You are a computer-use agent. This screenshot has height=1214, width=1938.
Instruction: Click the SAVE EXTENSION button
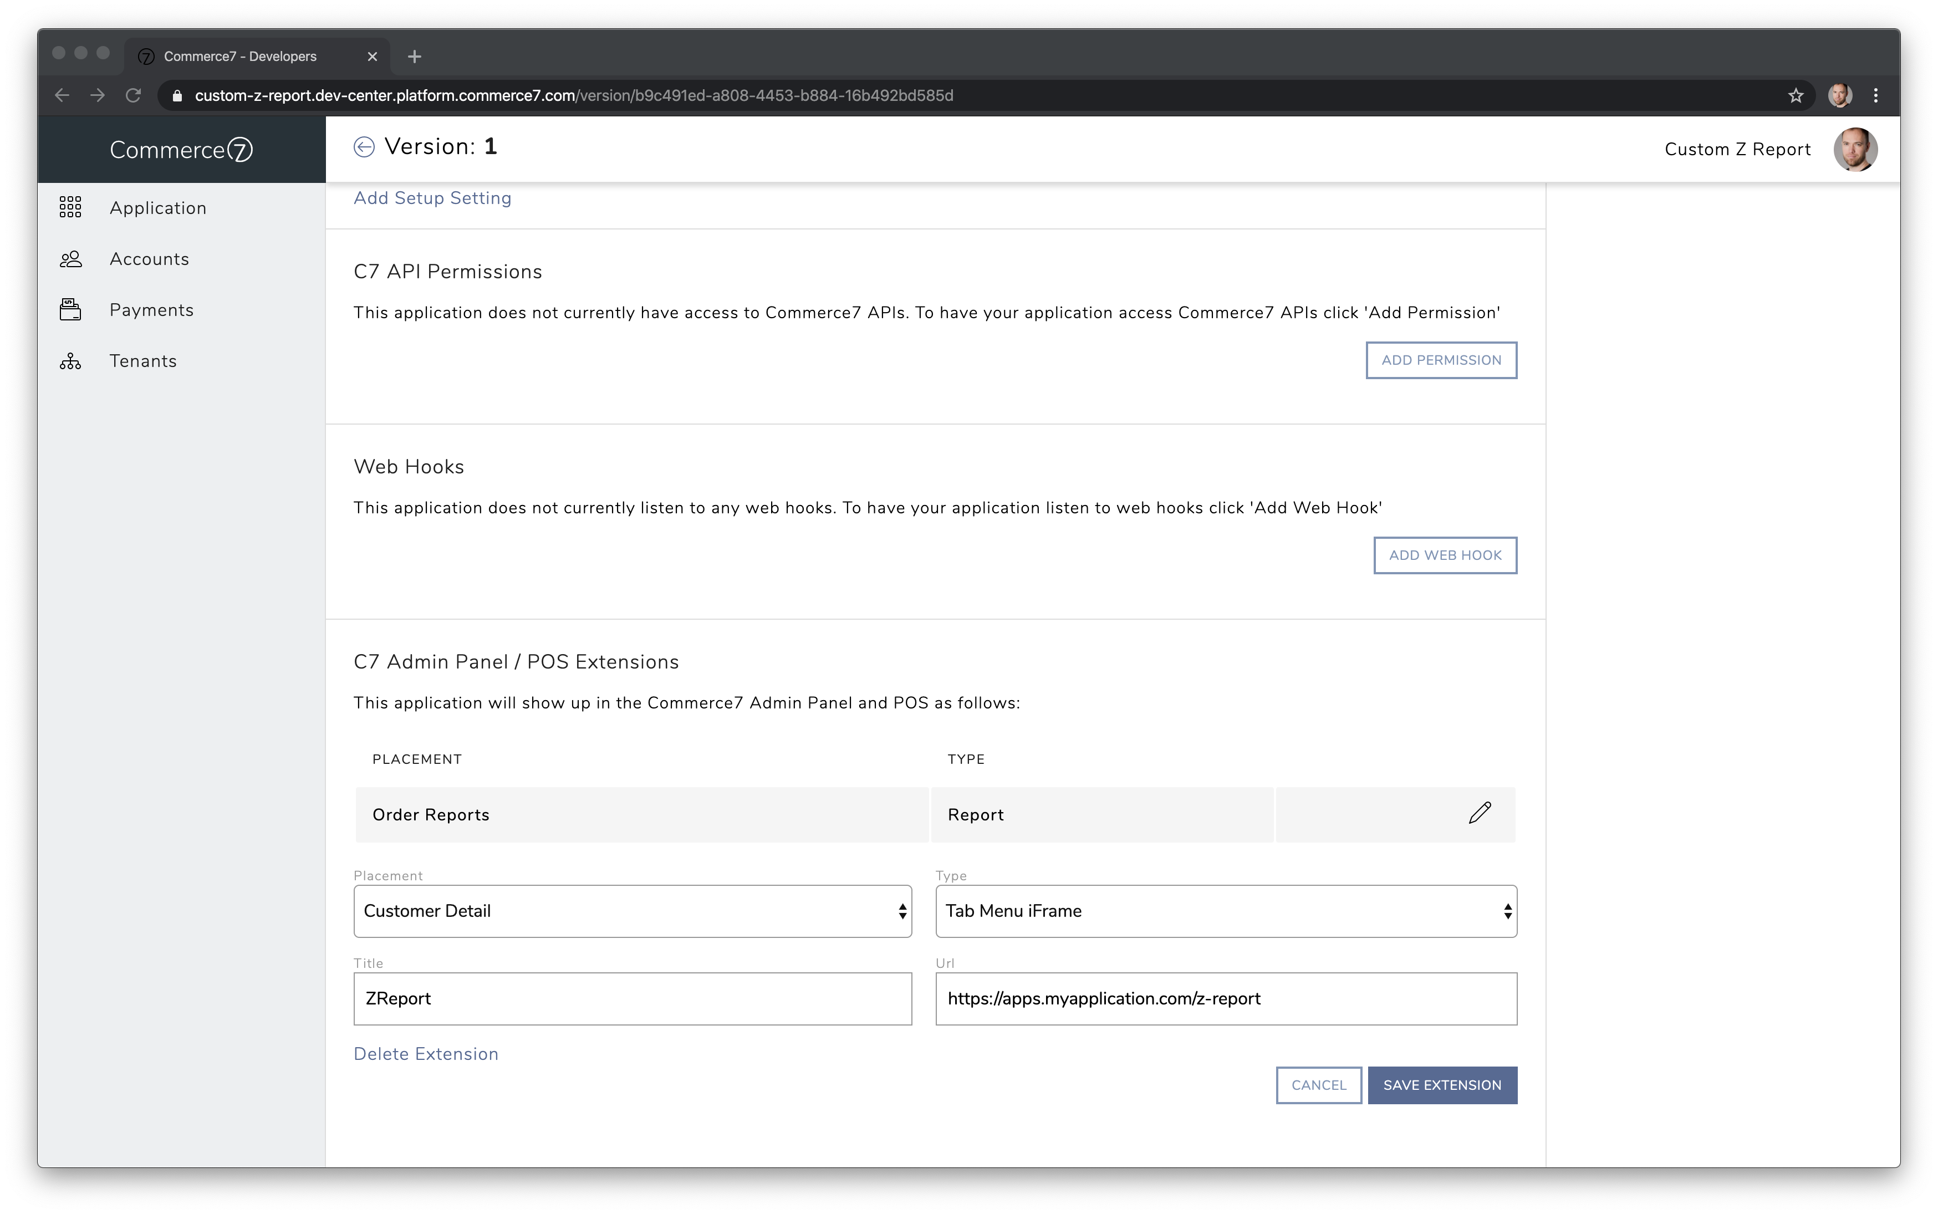pos(1442,1085)
